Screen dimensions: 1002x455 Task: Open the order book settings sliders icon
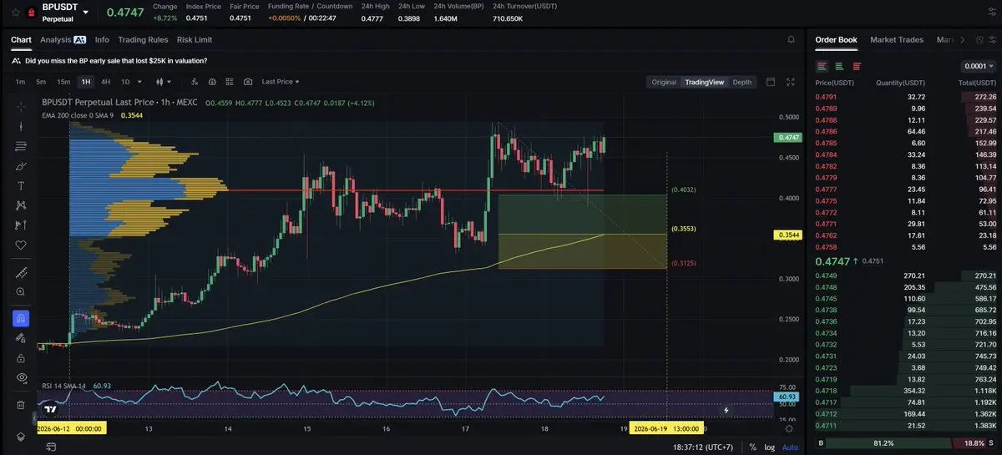pos(991,39)
